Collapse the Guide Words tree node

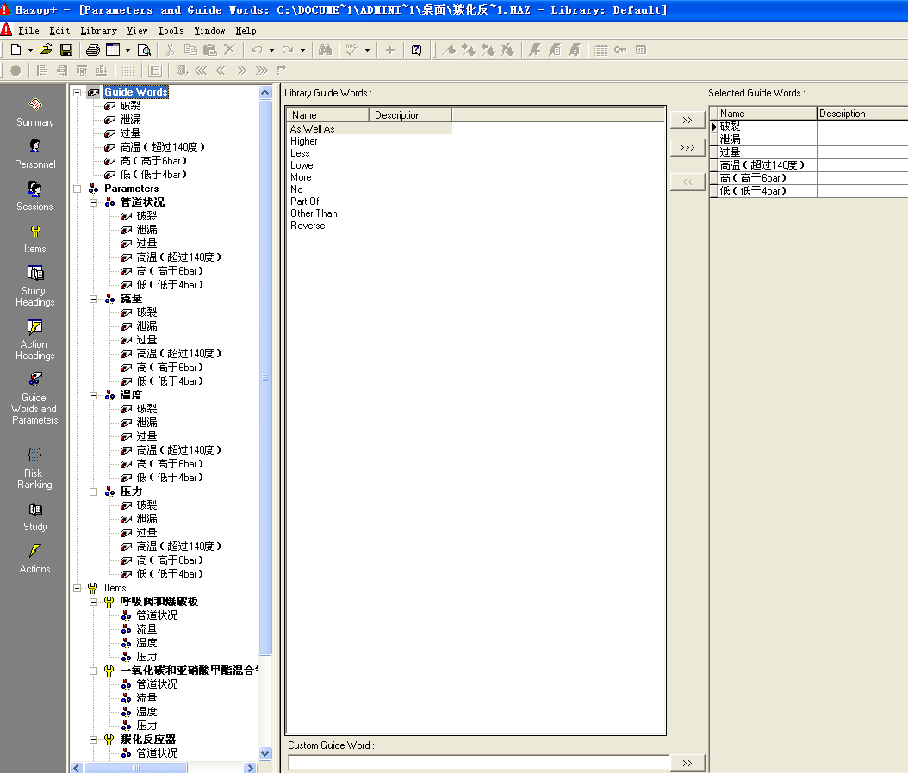click(x=77, y=92)
